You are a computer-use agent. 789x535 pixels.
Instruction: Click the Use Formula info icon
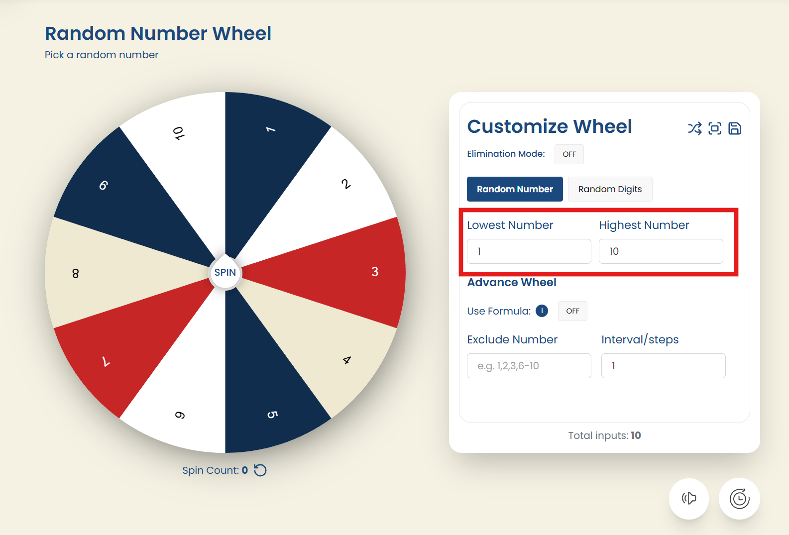542,311
